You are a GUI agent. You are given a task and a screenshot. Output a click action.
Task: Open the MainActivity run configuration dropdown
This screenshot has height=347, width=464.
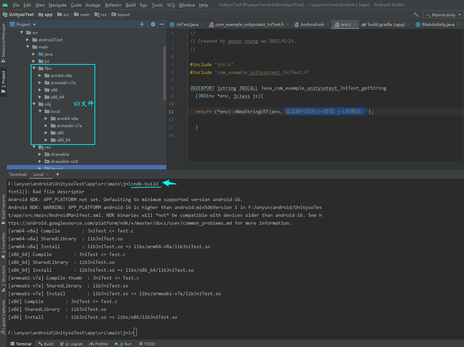click(x=443, y=15)
